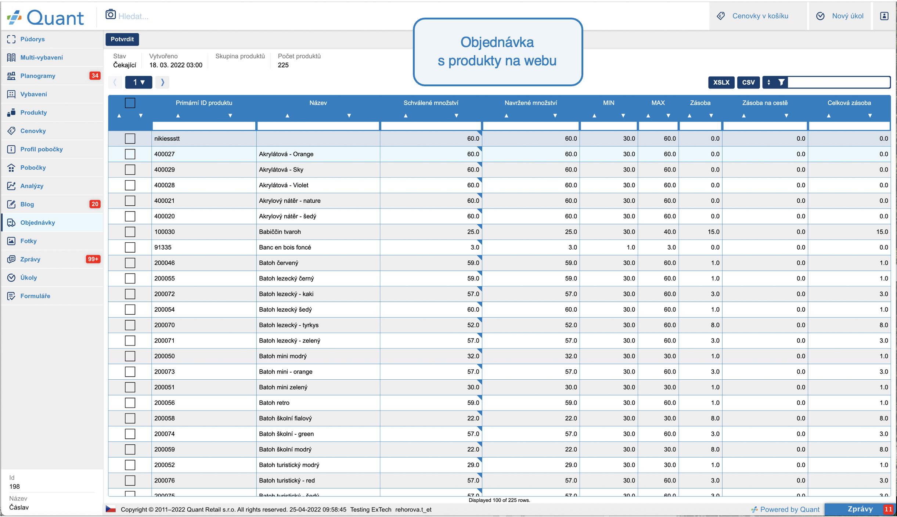897x517 pixels.
Task: Open the Cenovky price tag icon
Action: click(11, 131)
